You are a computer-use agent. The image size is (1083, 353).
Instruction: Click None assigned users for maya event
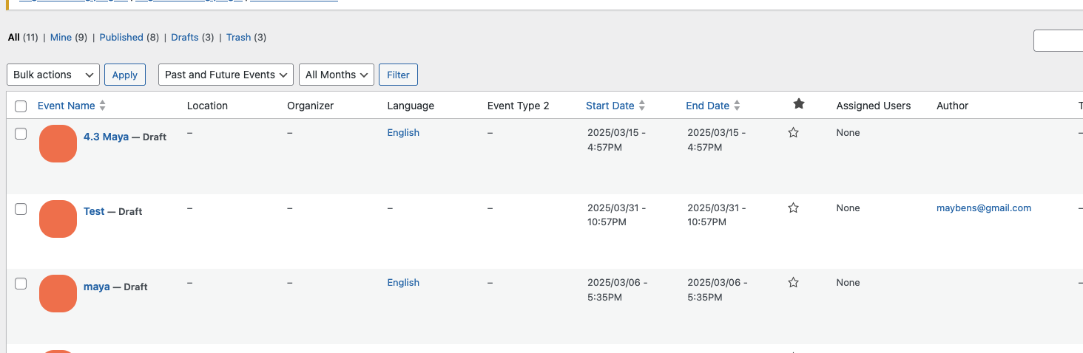coord(848,283)
